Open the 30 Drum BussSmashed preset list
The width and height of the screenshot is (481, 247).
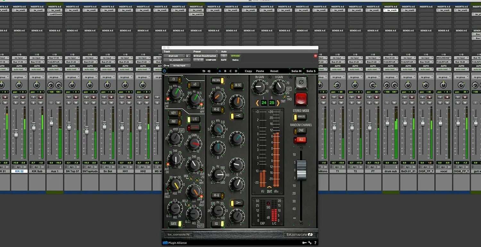coord(205,56)
